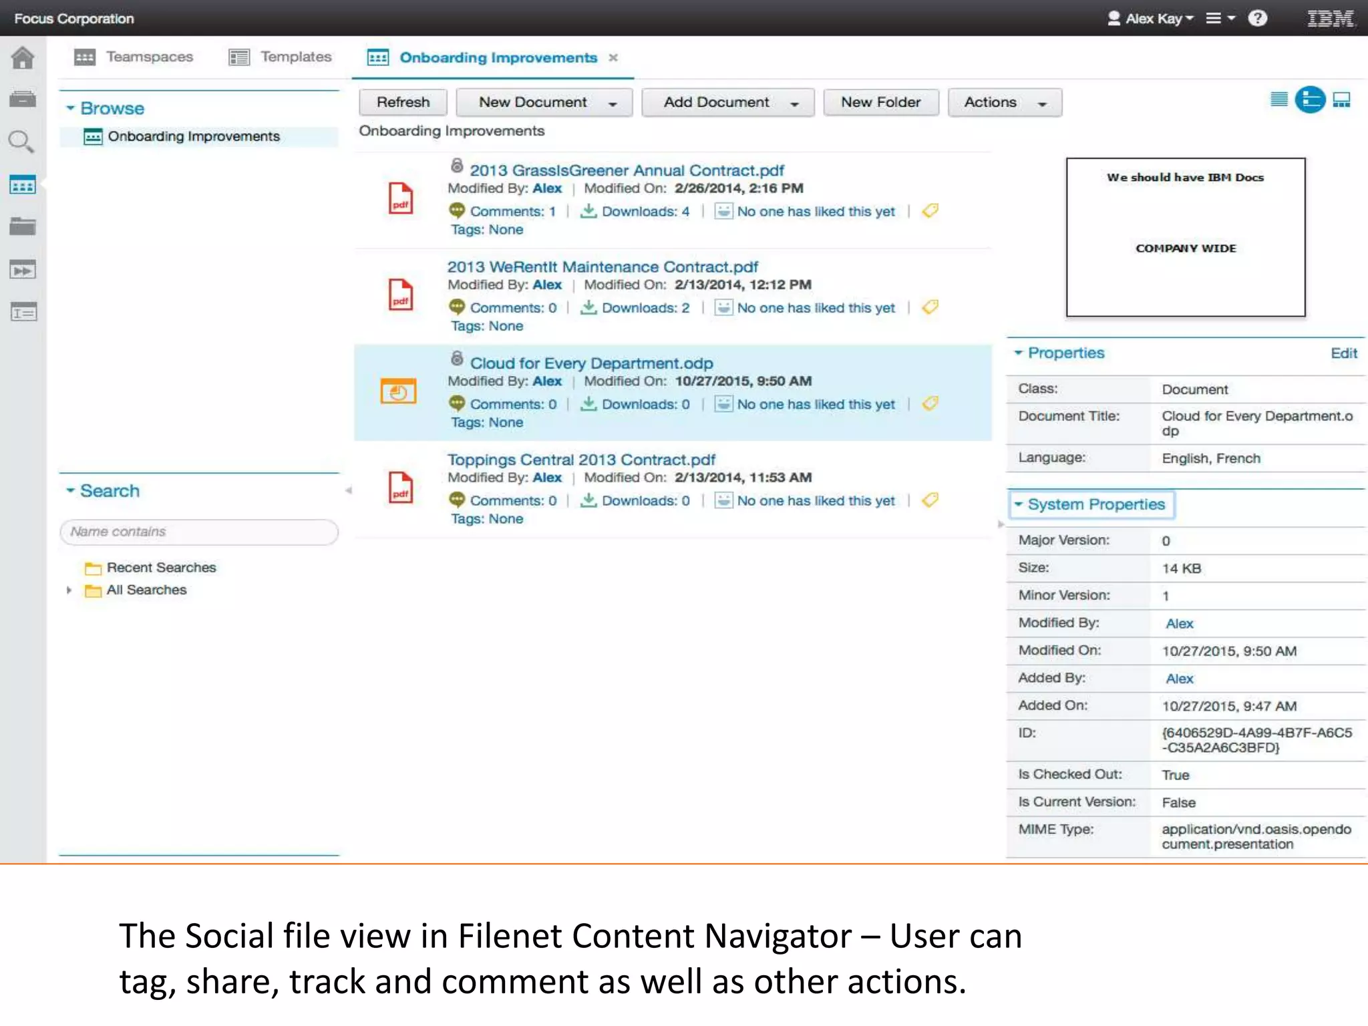Click PDF icon of WeRentIt Maintenance Contract
Viewport: 1368px width, 1026px height.
[401, 295]
